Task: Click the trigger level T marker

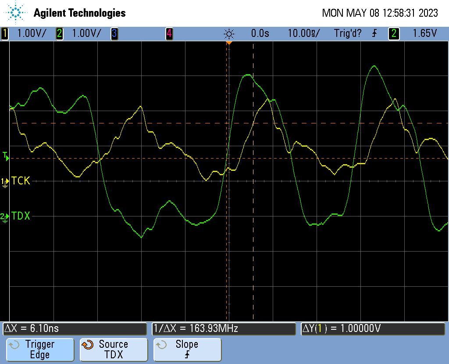Action: 5,155
